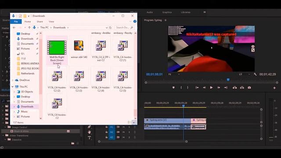281x158 pixels.
Task: Expand the OneDrive tree node
Action: (13, 80)
